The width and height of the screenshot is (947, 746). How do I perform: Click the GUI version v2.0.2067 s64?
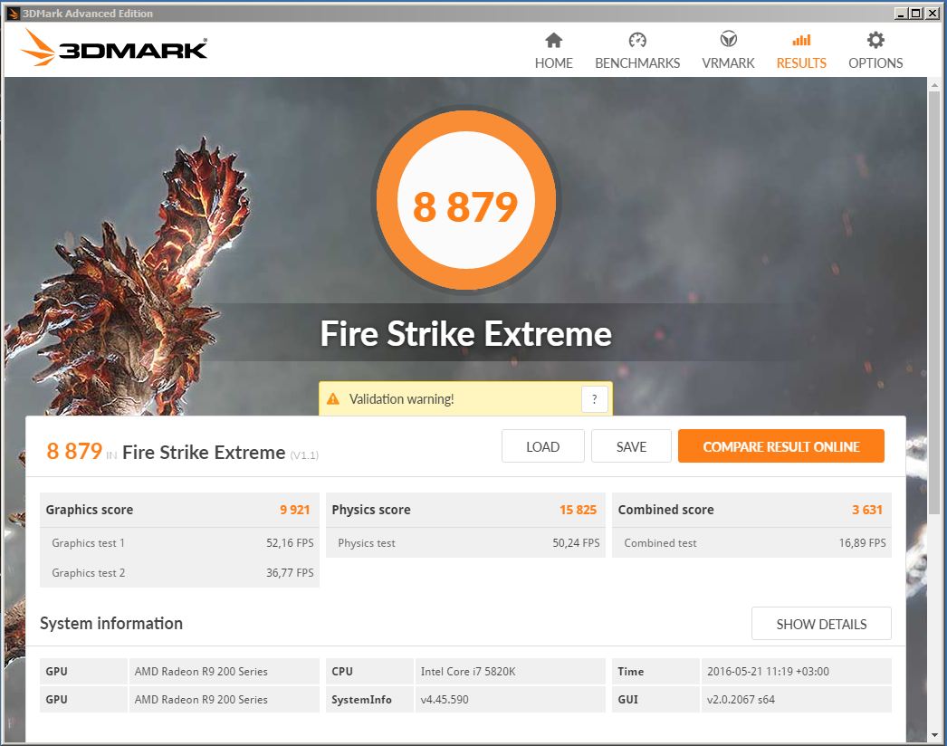(741, 700)
